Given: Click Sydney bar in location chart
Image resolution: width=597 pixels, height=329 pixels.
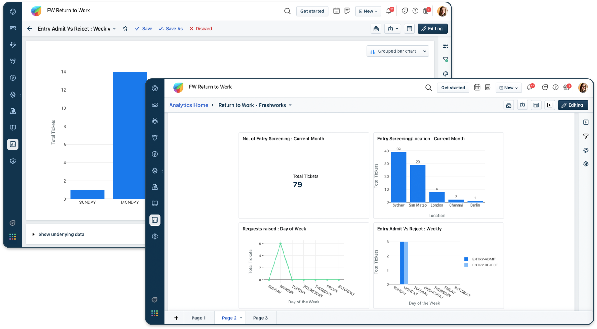Looking at the screenshot, I should pos(399,177).
